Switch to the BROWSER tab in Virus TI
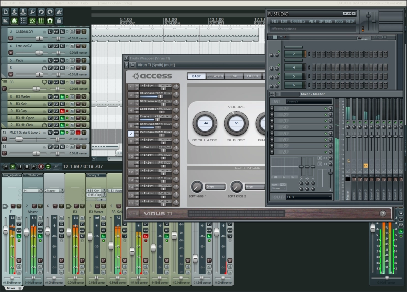The image size is (407, 292). 215,76
